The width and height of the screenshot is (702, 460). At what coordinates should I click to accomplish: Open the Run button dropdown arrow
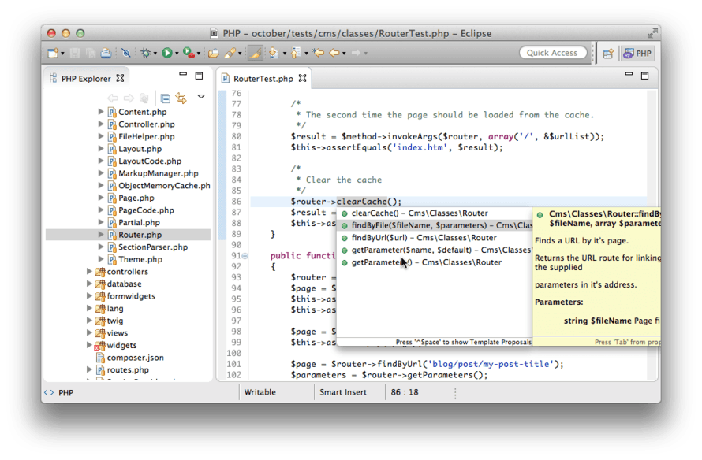[175, 53]
